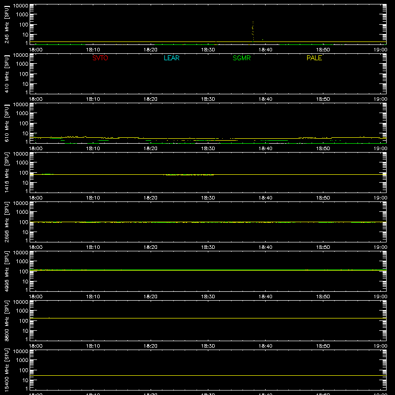Click 18:10 time label below 245 MHz plot
Image resolution: width=395 pixels, height=395 pixels.
coord(93,50)
